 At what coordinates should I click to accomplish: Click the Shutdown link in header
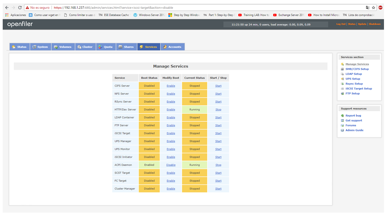(375, 24)
